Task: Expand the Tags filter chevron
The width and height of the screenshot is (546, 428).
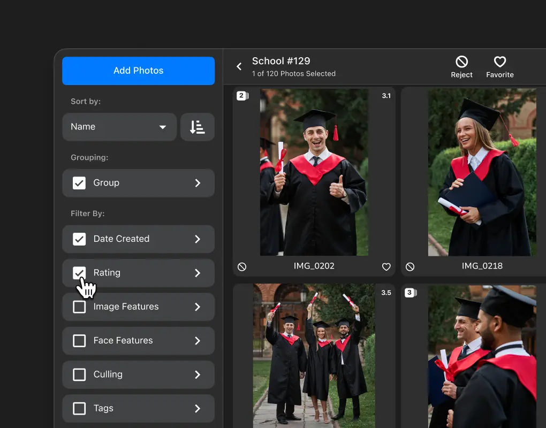Action: click(x=198, y=409)
